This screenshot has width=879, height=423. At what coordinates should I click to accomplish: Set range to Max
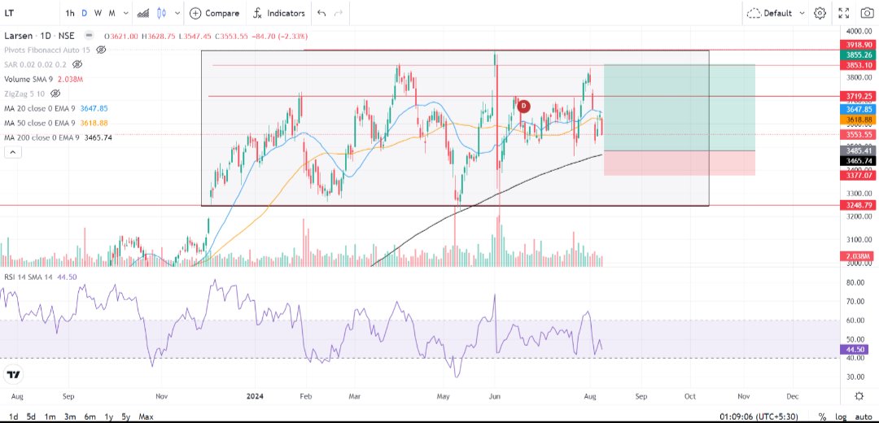[146, 416]
